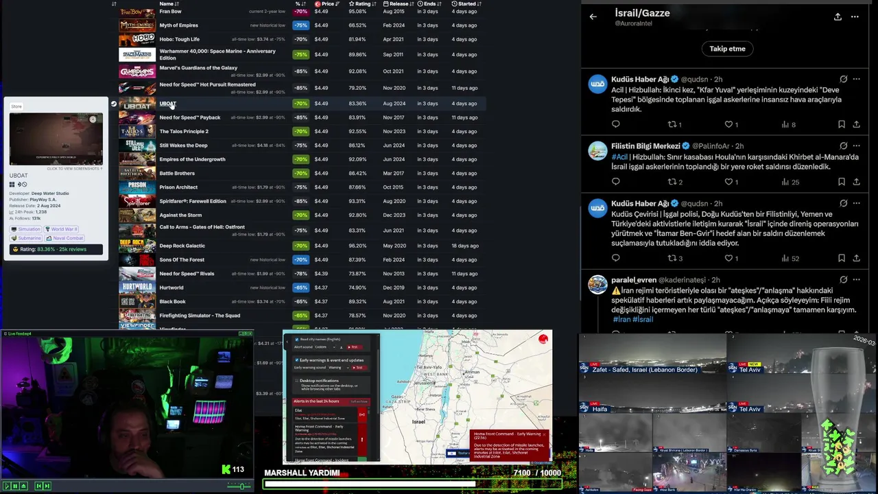Image resolution: width=878 pixels, height=494 pixels.
Task: Open the Early warning sound dropdown
Action: pyautogui.click(x=339, y=368)
